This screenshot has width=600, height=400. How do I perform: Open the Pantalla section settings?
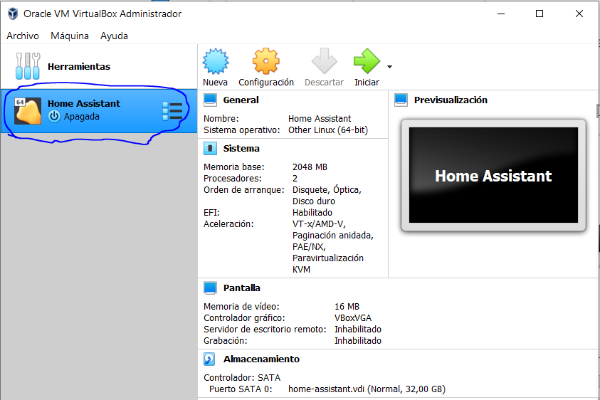241,288
